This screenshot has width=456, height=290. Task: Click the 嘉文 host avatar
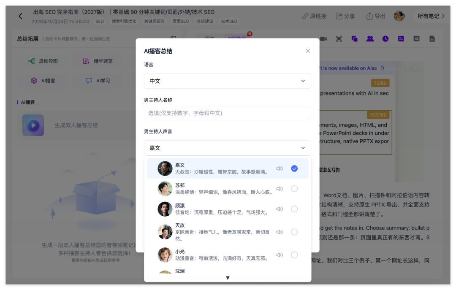click(165, 168)
